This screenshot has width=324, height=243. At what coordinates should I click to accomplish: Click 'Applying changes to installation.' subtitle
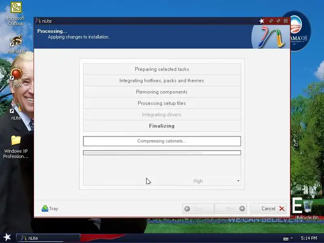tap(79, 37)
